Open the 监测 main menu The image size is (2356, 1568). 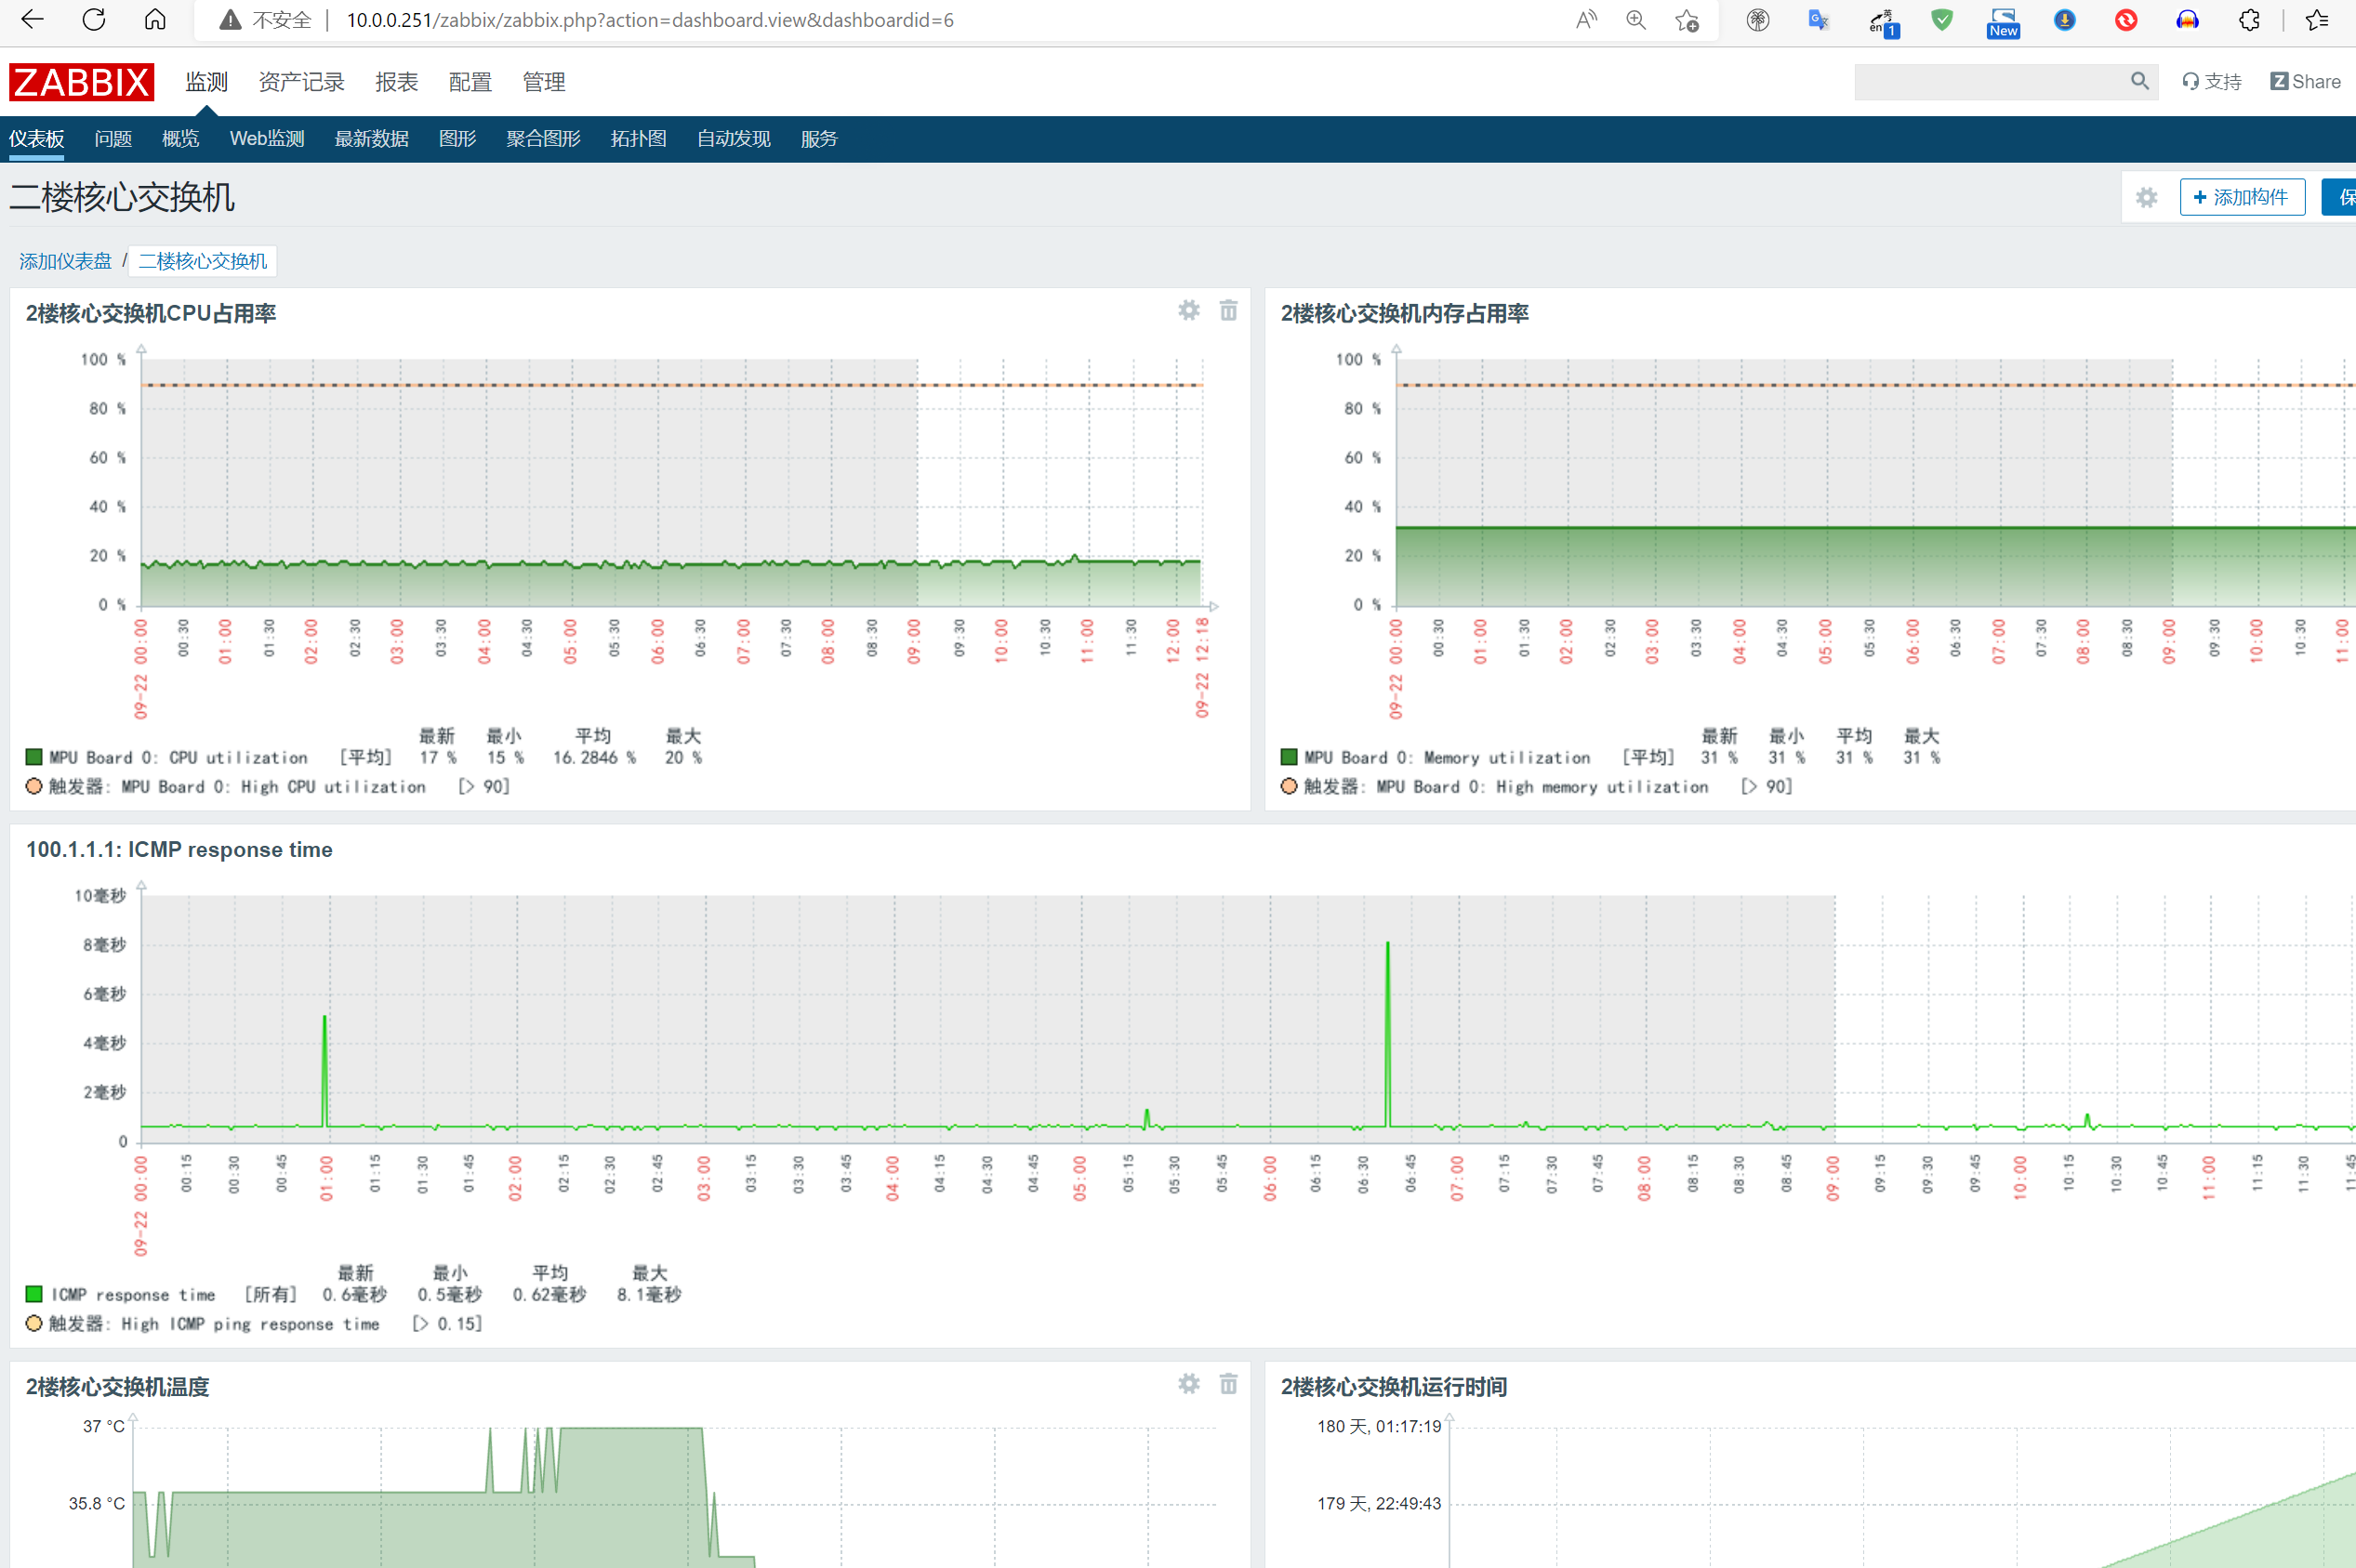(206, 82)
